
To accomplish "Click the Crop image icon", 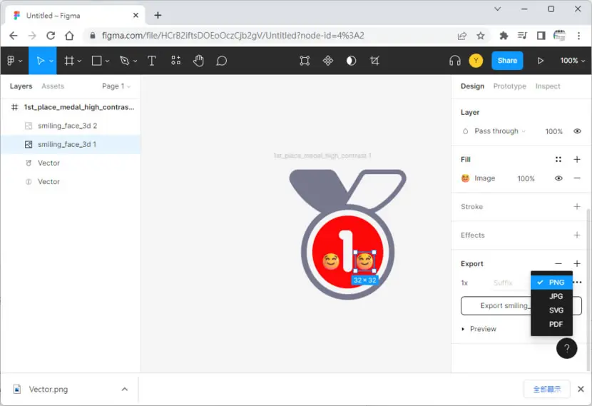I will (x=374, y=61).
